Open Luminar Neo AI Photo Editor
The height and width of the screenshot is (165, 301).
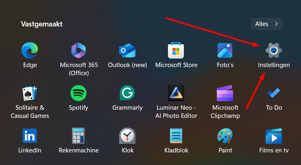(176, 93)
